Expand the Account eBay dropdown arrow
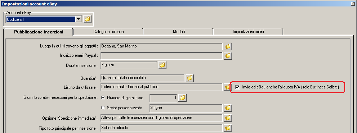This screenshot has height=133, width=357. click(x=79, y=19)
